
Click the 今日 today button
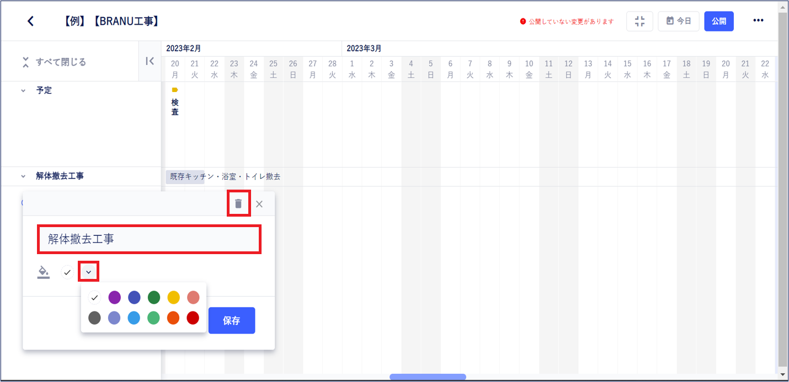[x=679, y=21]
